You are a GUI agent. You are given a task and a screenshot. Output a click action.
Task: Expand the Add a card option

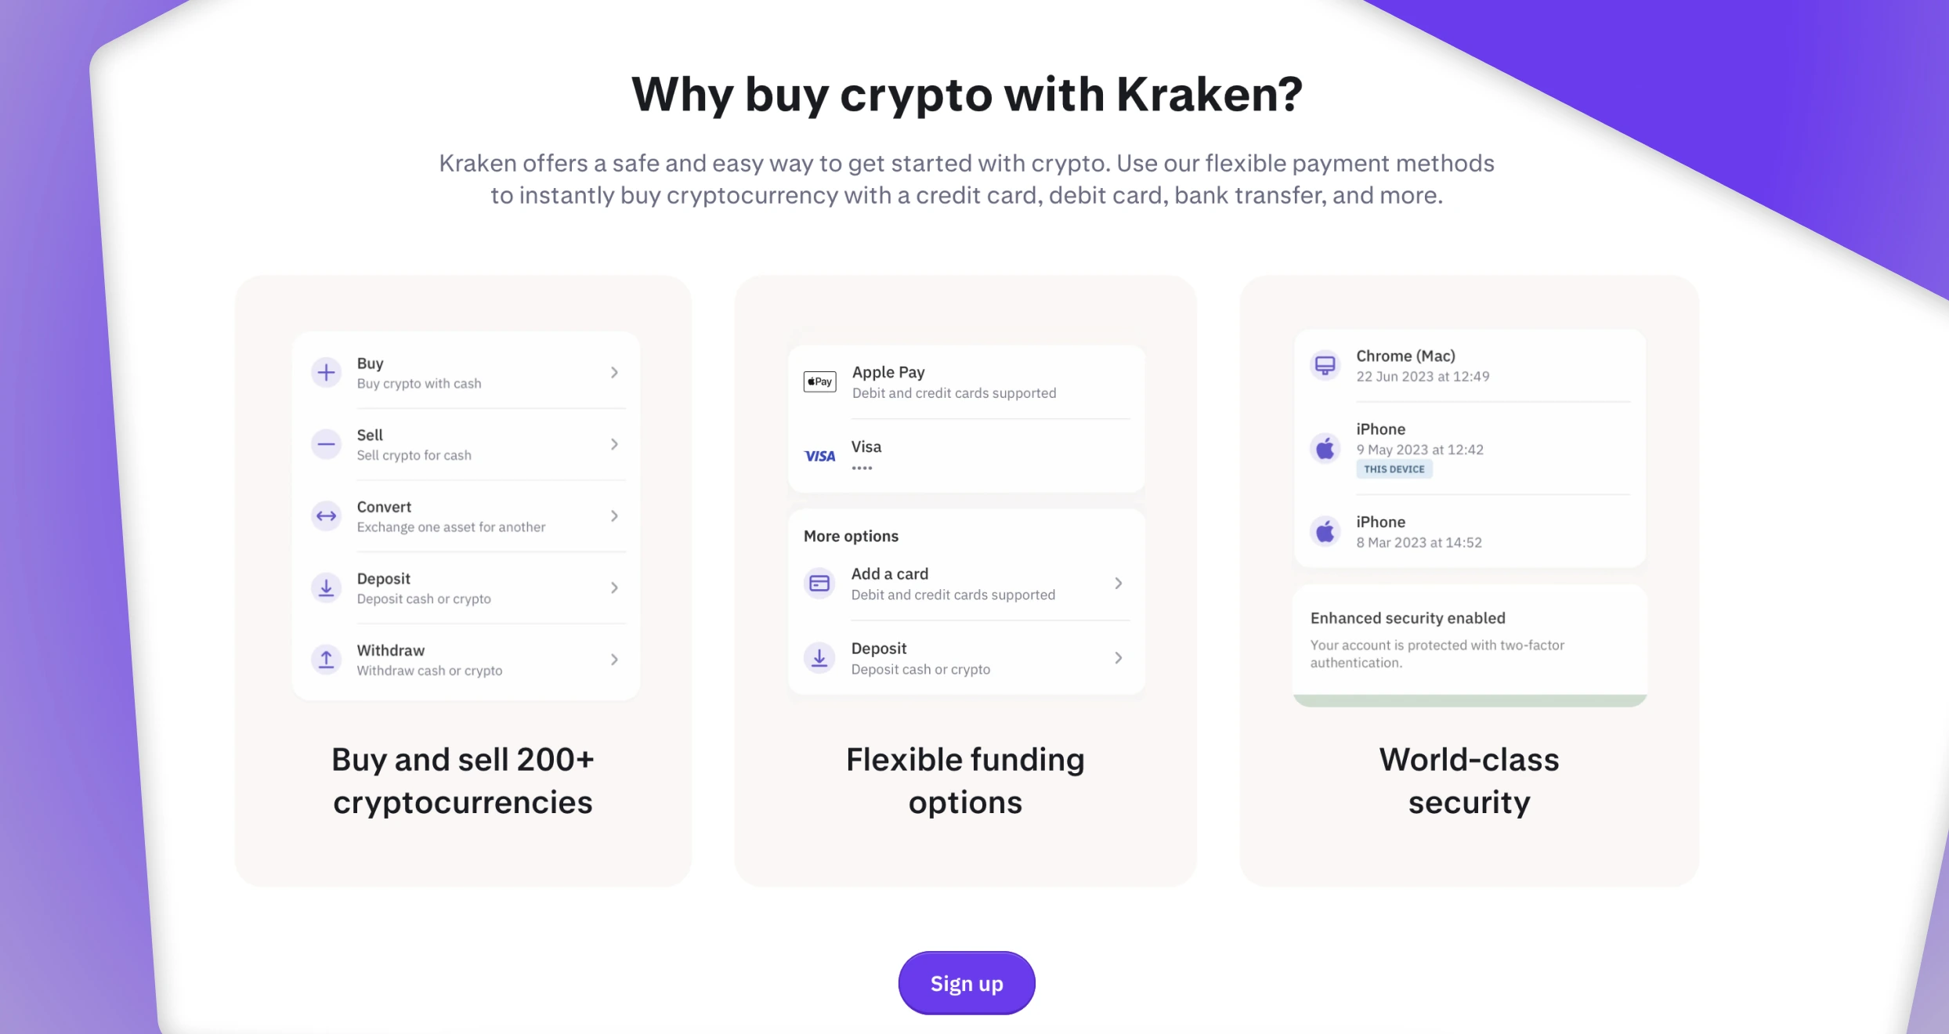[x=1118, y=584]
